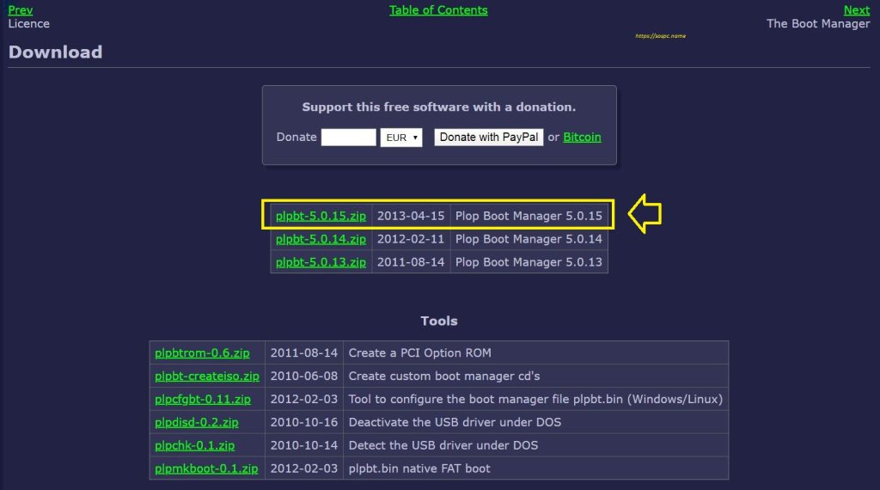Screen dimensions: 880x490
Task: Select the date cell 2011-08-14 beside plpbt-5.0.13.zip
Action: pyautogui.click(x=411, y=262)
